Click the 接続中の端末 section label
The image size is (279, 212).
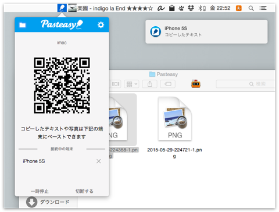[x=62, y=149]
